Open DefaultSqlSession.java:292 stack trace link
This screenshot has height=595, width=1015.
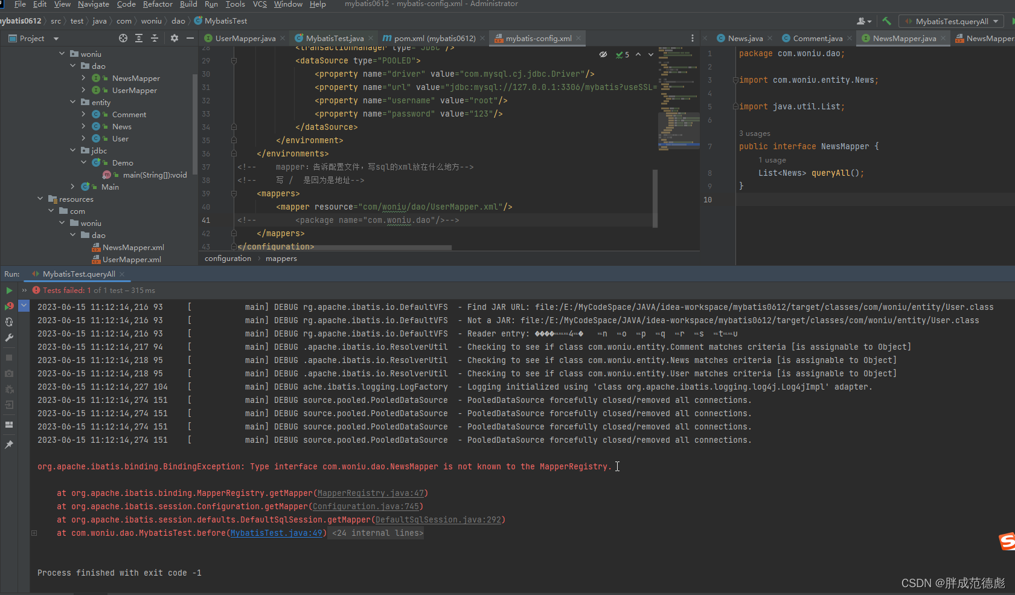pos(438,519)
